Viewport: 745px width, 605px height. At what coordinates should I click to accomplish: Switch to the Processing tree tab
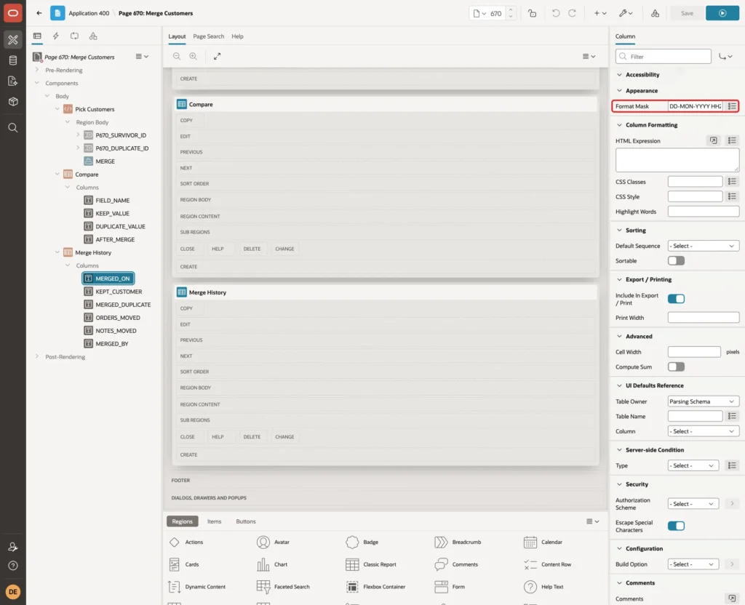(74, 36)
